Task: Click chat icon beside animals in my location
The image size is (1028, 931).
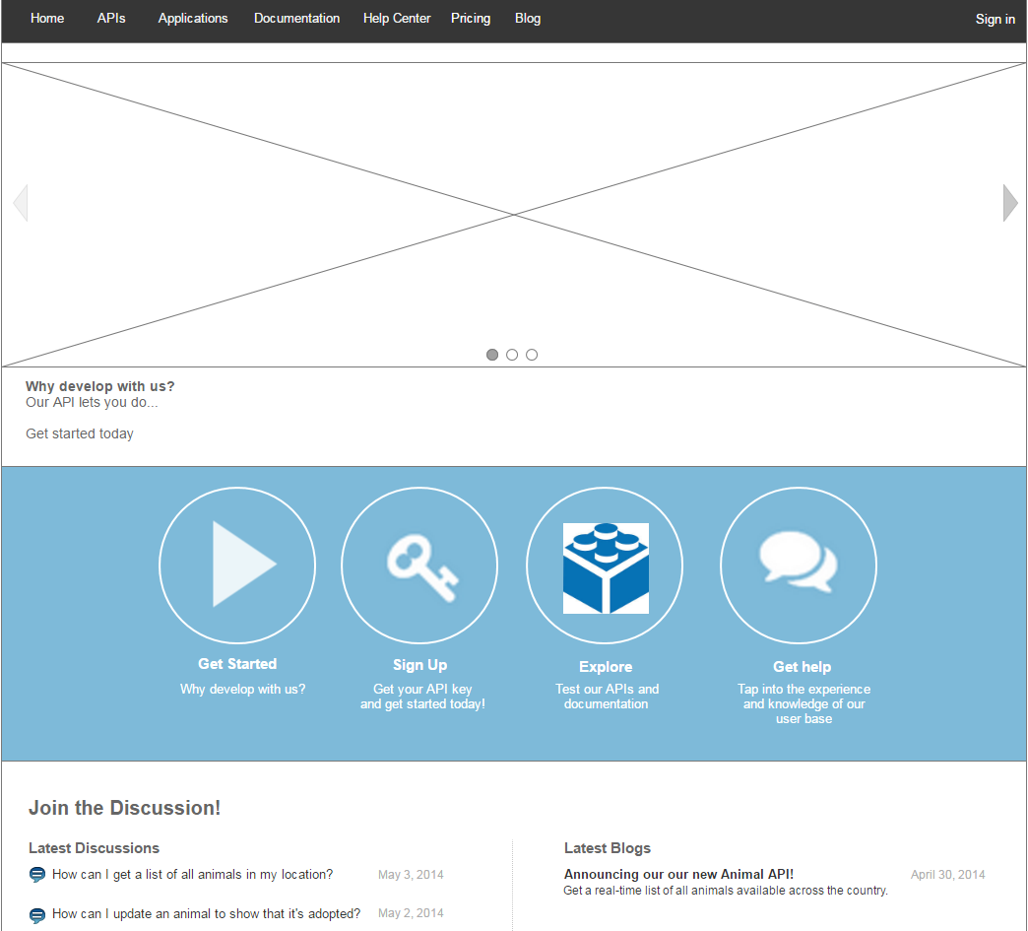Action: click(x=37, y=875)
